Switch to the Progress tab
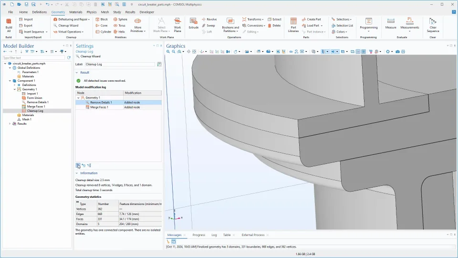458x258 pixels. pyautogui.click(x=198, y=235)
